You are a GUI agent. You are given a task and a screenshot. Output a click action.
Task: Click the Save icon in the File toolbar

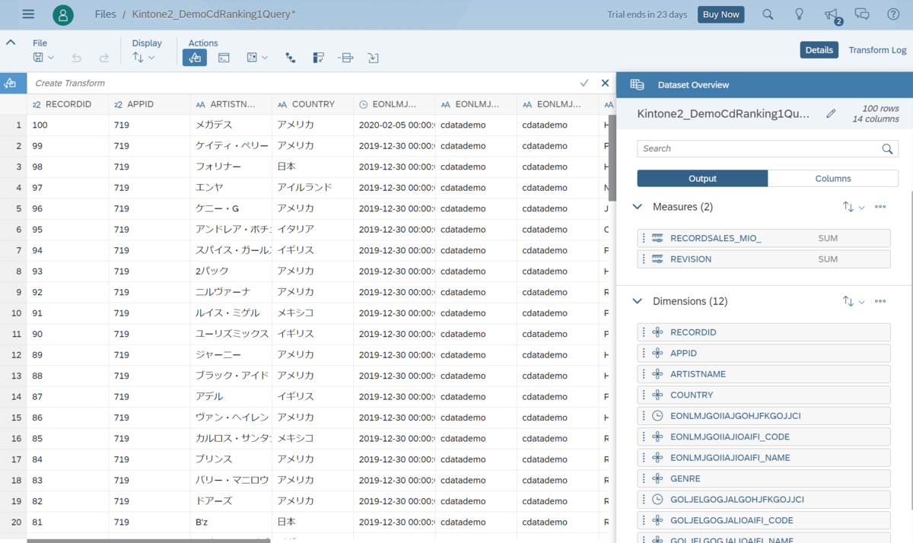(38, 57)
